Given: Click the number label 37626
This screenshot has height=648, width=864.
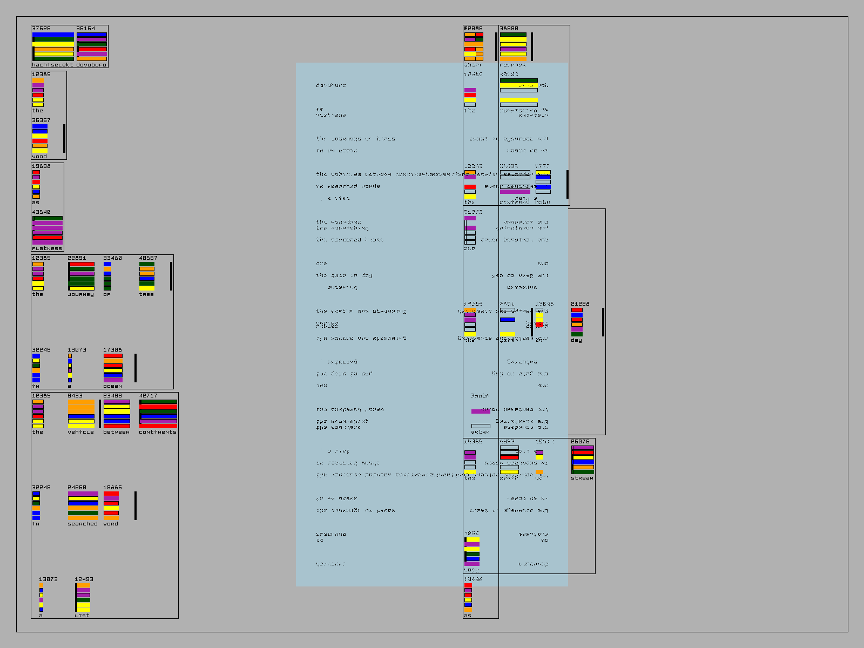Looking at the screenshot, I should (41, 29).
